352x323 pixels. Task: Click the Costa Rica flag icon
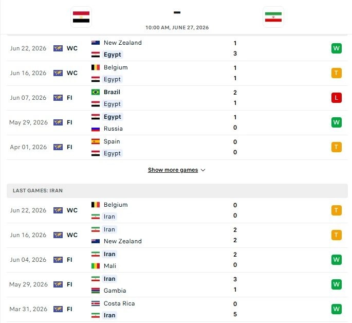pos(96,303)
